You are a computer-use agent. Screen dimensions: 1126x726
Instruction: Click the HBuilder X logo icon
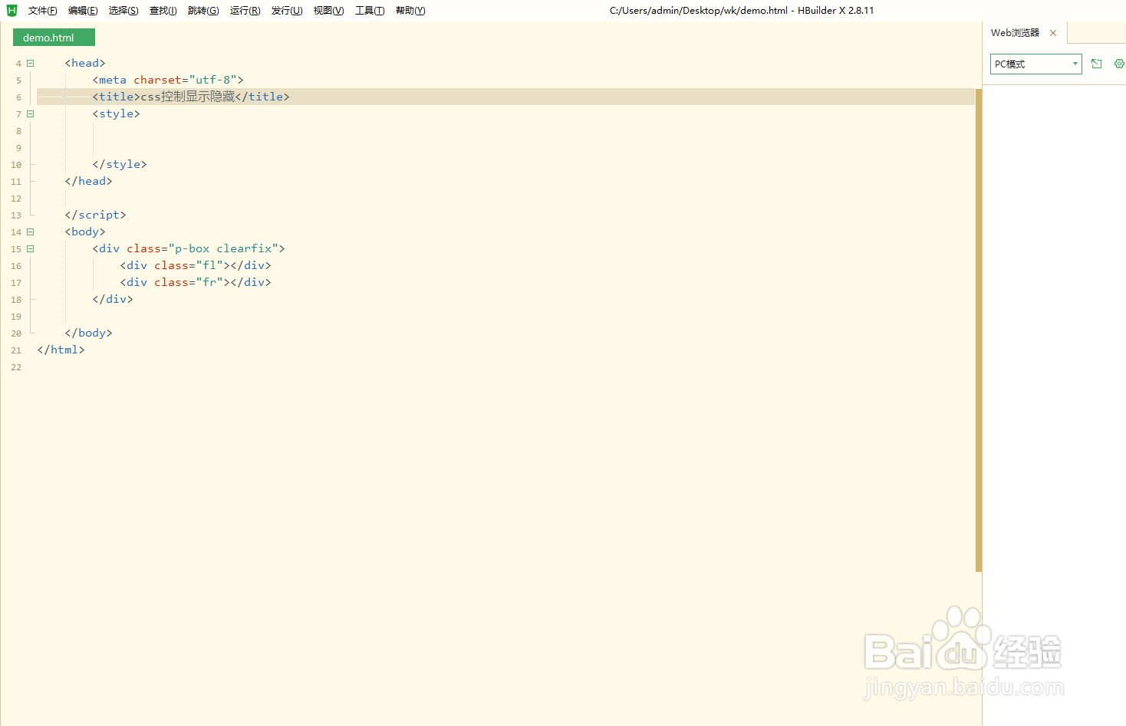coord(12,10)
